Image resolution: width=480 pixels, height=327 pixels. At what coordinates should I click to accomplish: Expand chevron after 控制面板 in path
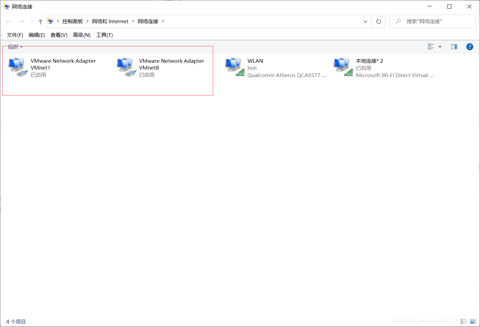(x=88, y=21)
